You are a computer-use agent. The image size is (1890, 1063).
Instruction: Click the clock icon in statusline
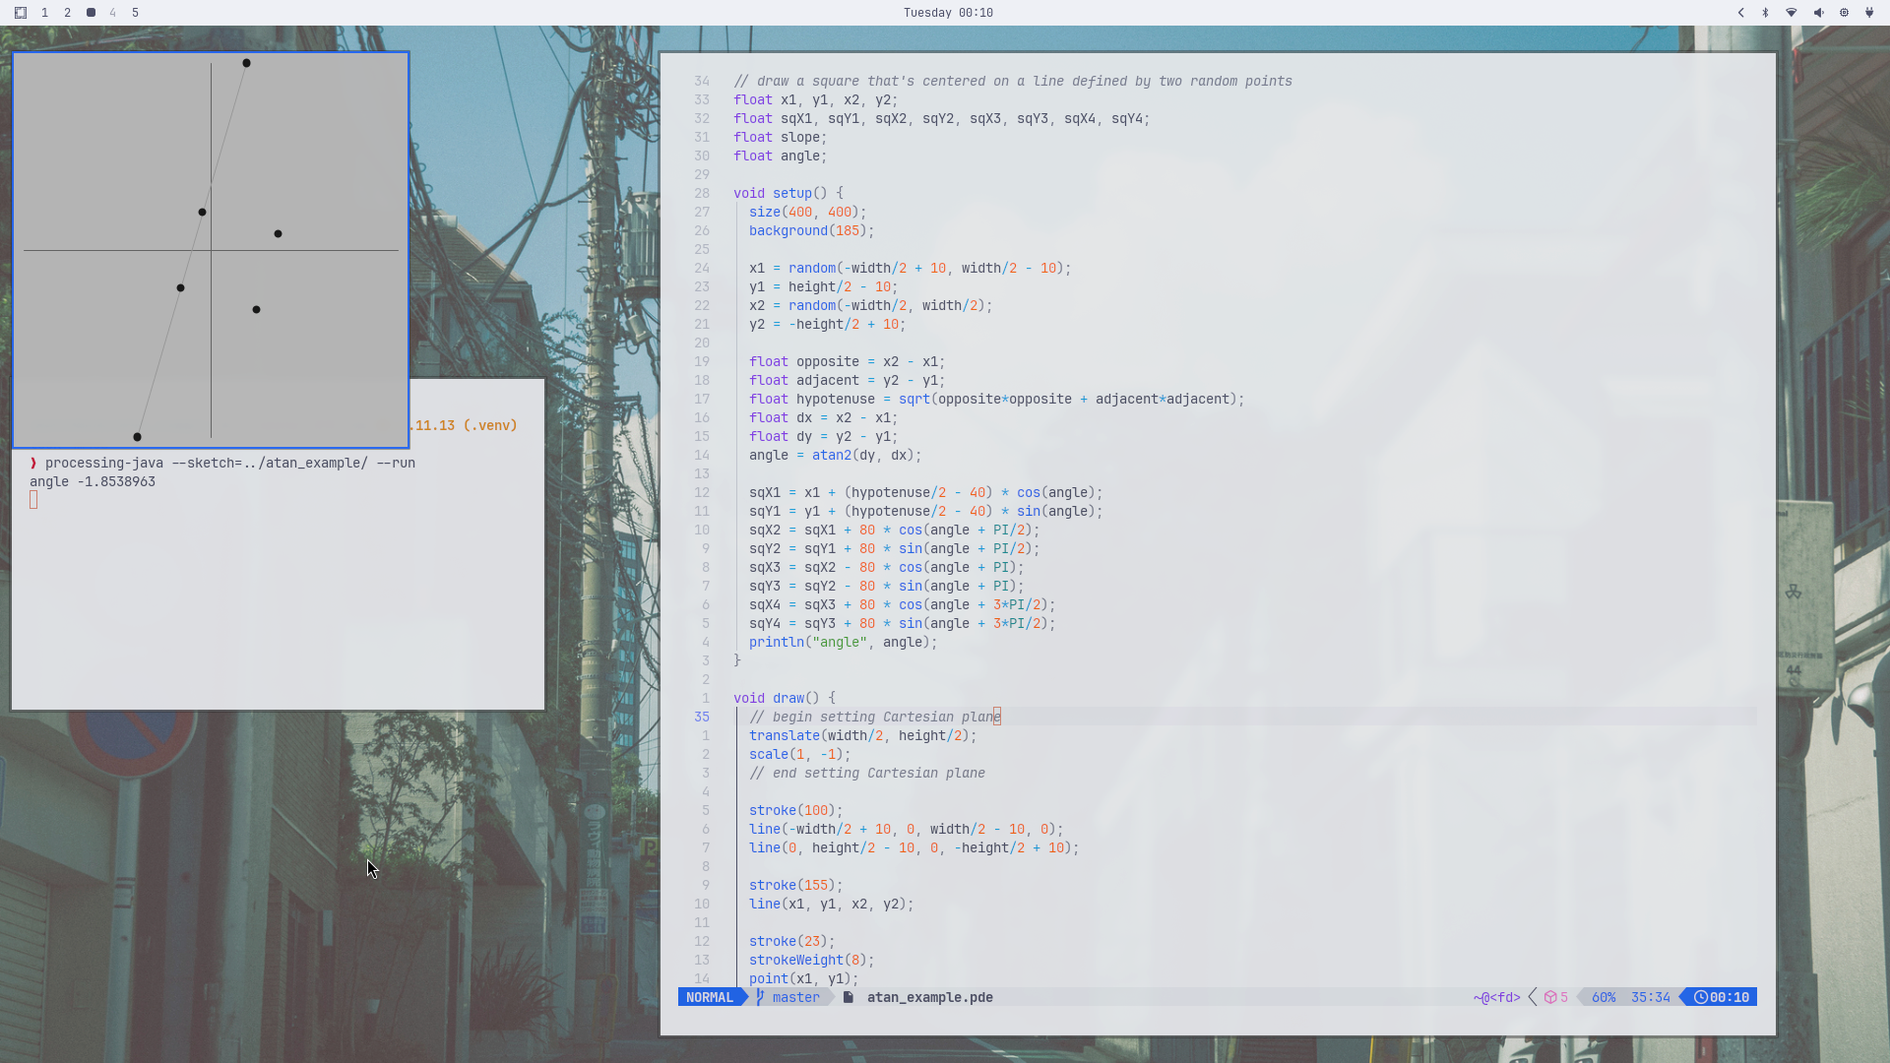(x=1701, y=997)
